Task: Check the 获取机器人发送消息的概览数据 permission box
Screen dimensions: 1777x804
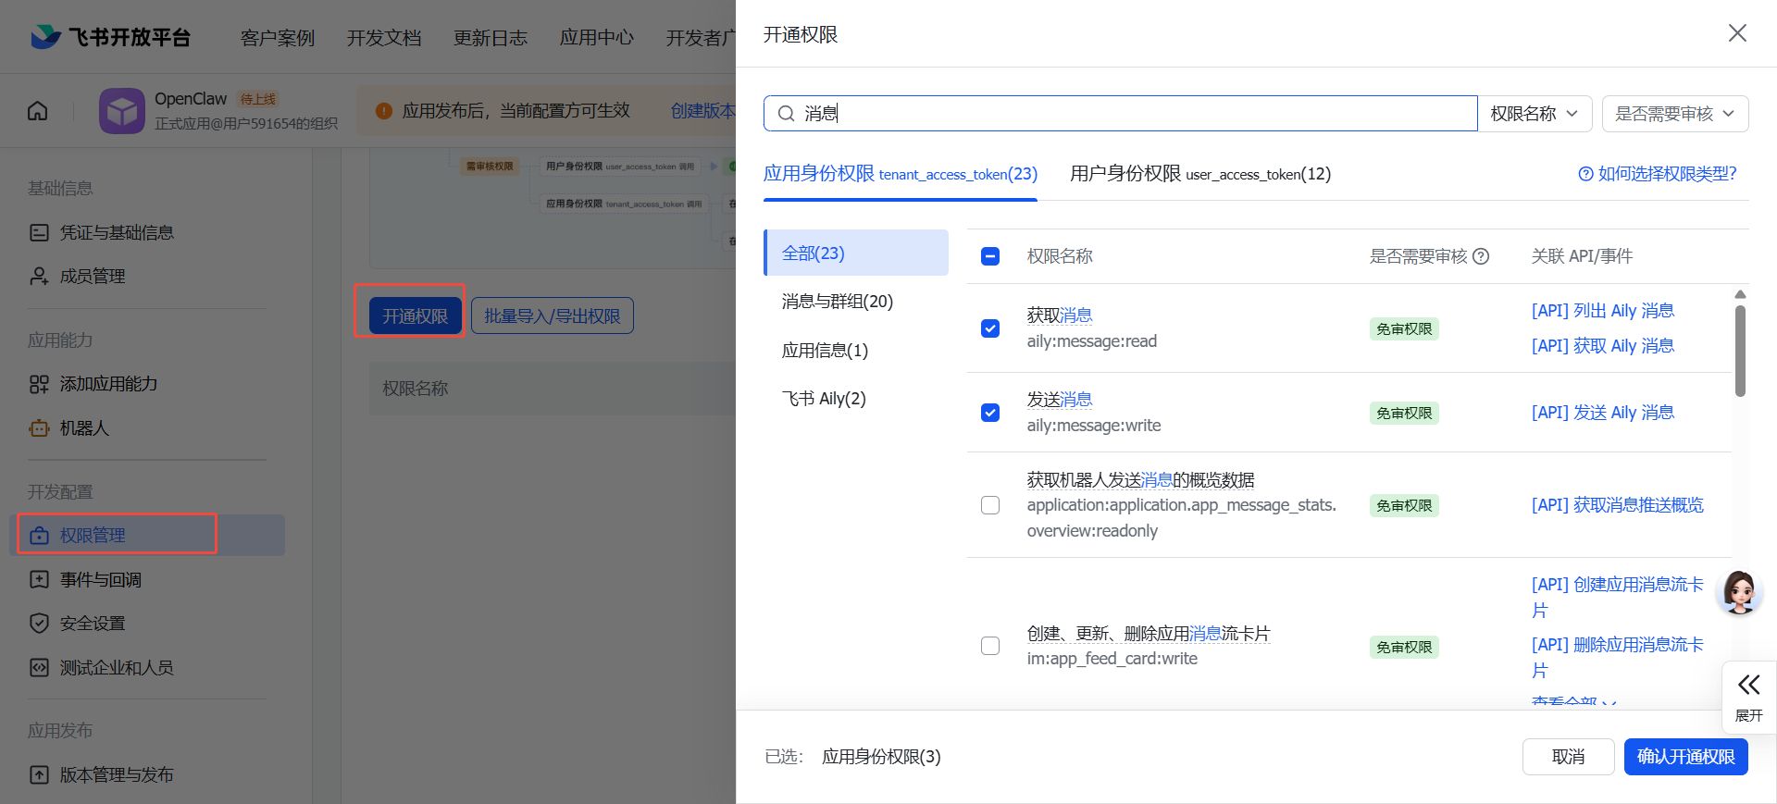Action: click(990, 505)
